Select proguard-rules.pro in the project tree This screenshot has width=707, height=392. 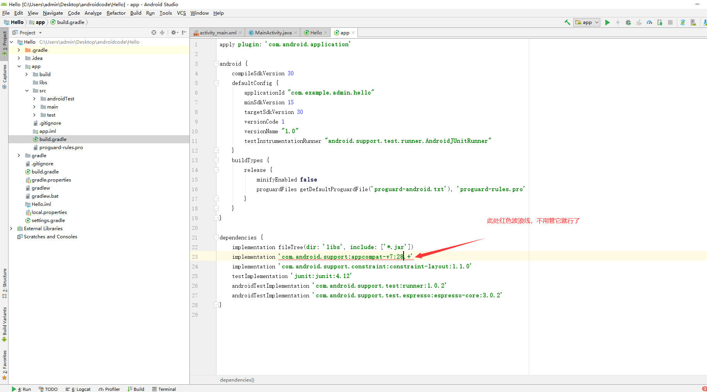61,147
